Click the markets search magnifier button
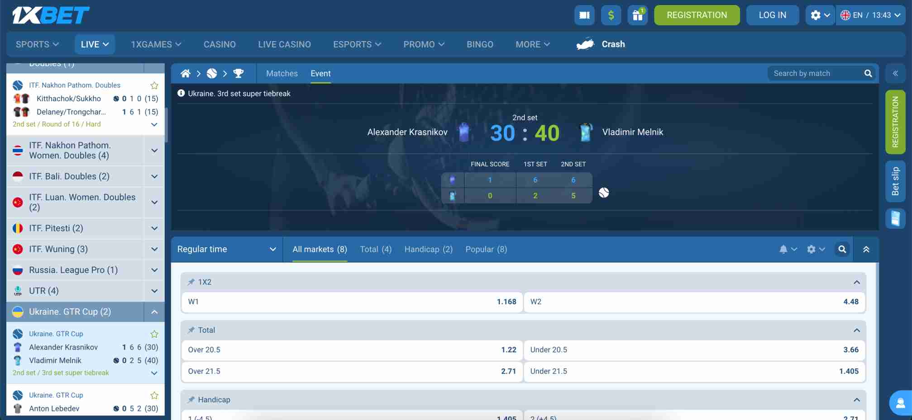This screenshot has width=912, height=420. click(x=842, y=249)
